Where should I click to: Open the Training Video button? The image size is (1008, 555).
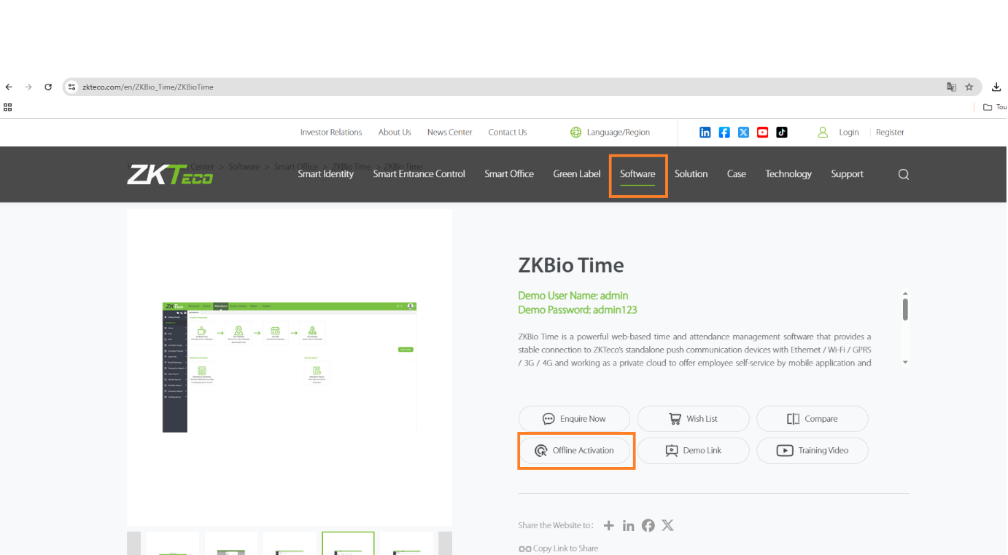812,450
